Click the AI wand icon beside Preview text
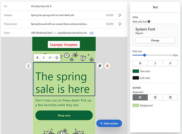This screenshot has height=134, width=182. [120, 24]
